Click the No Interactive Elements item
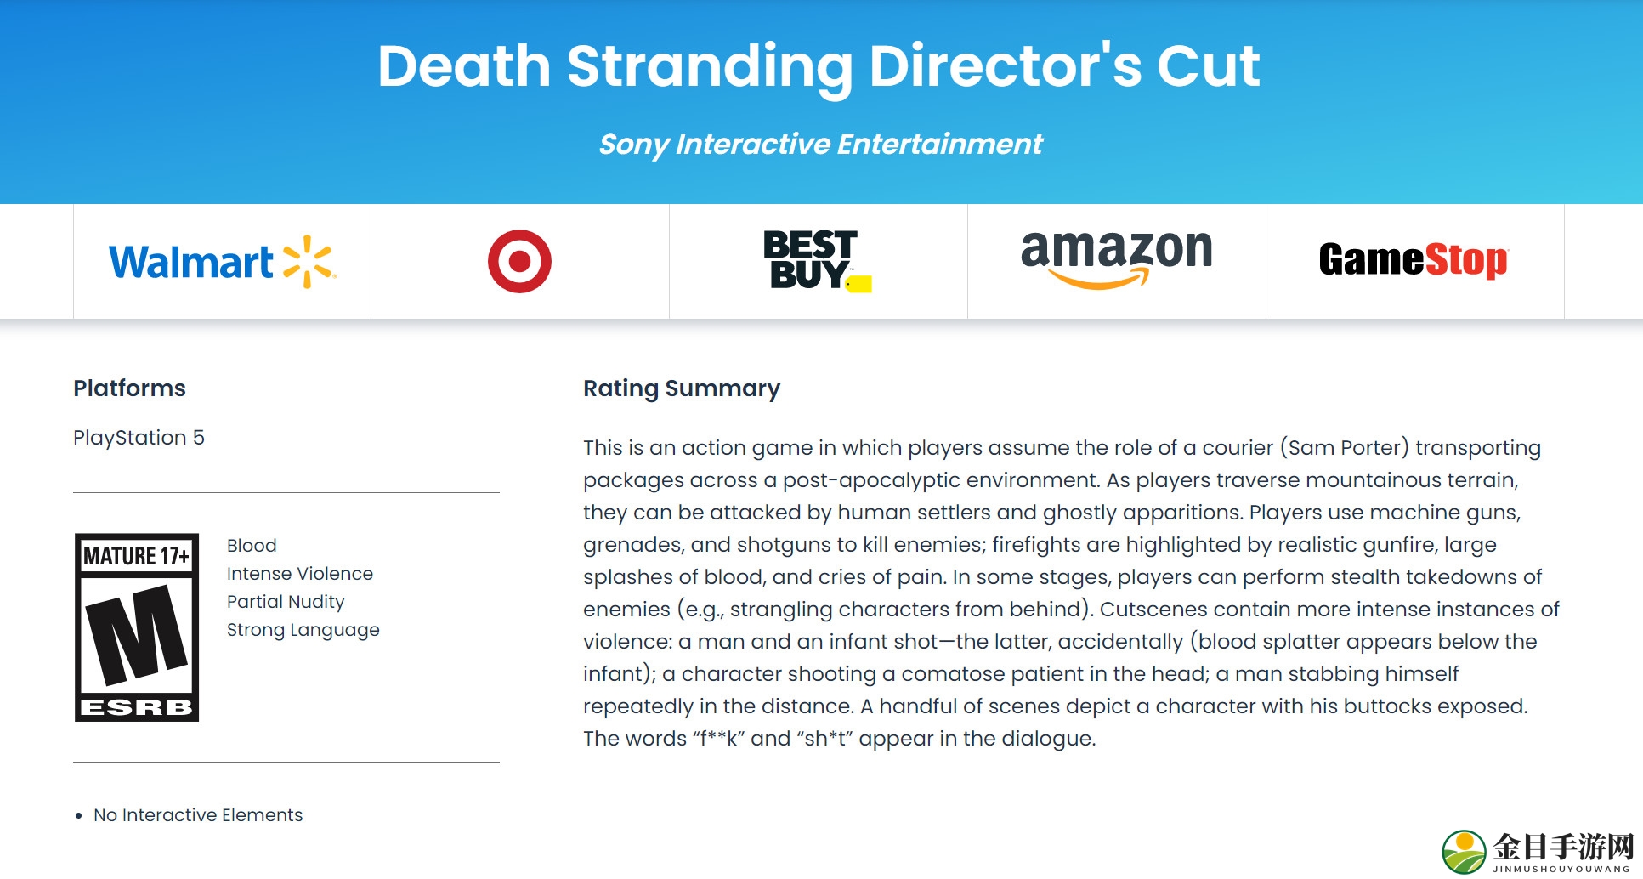This screenshot has height=879, width=1643. [x=198, y=815]
